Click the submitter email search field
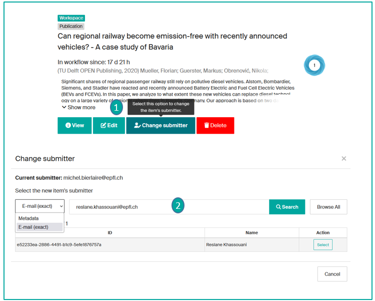The width and height of the screenshot is (375, 301). (169, 207)
